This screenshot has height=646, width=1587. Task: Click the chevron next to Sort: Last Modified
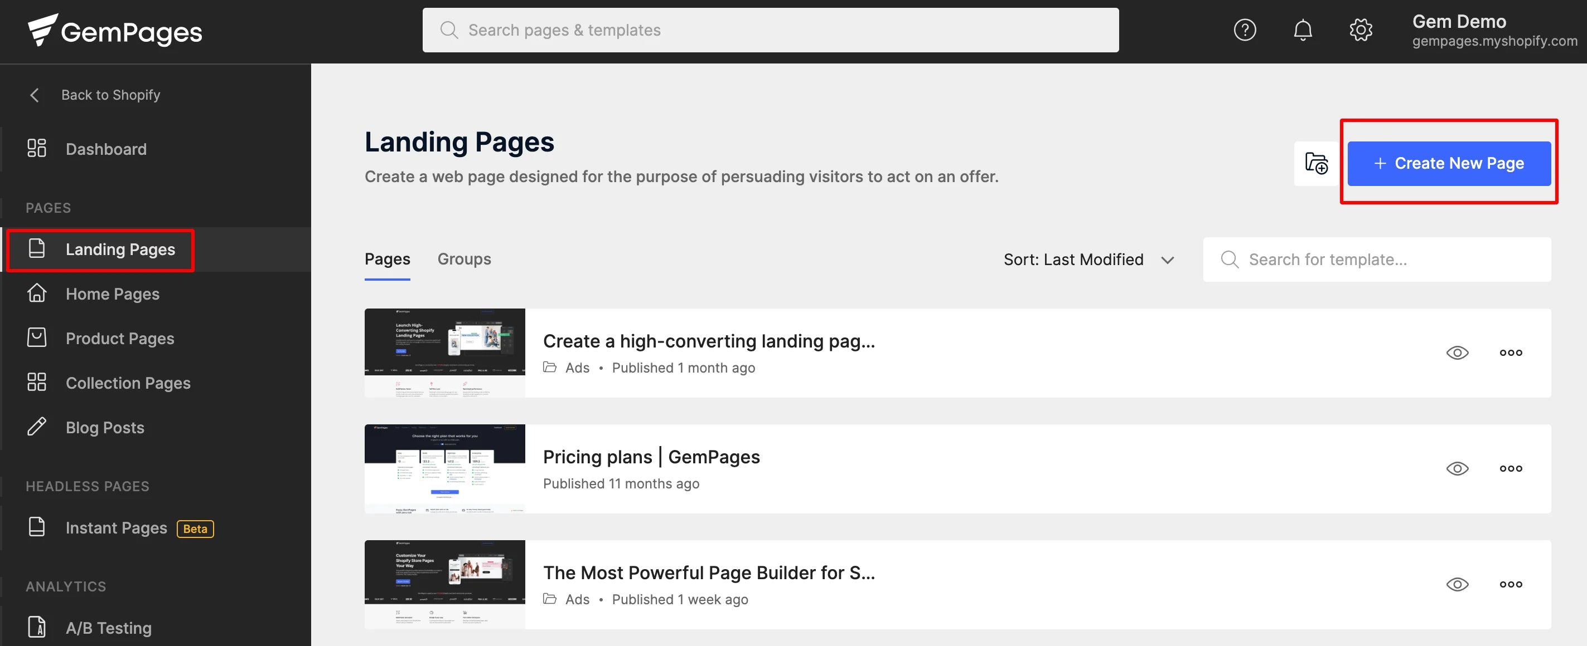(1168, 260)
